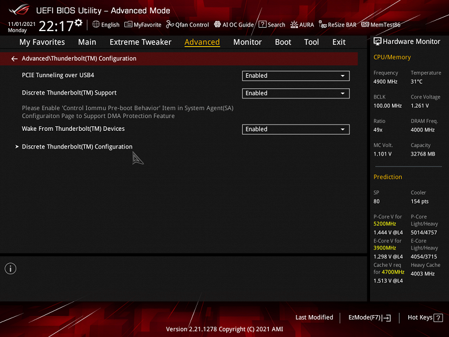The image size is (449, 337).
Task: Click the 1.261 V core voltage value
Action: click(x=420, y=106)
